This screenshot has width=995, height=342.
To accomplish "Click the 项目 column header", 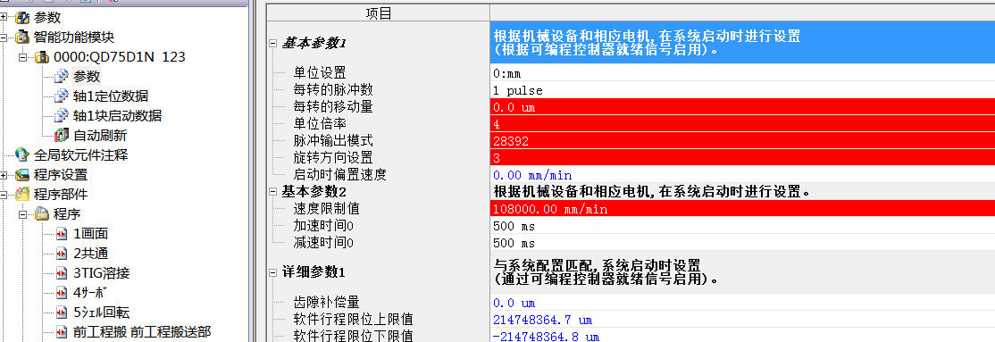I will pos(379,13).
